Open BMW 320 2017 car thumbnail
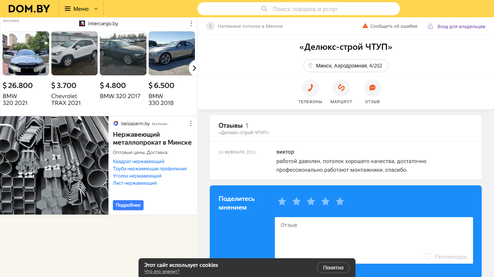The width and height of the screenshot is (494, 277). (x=123, y=53)
